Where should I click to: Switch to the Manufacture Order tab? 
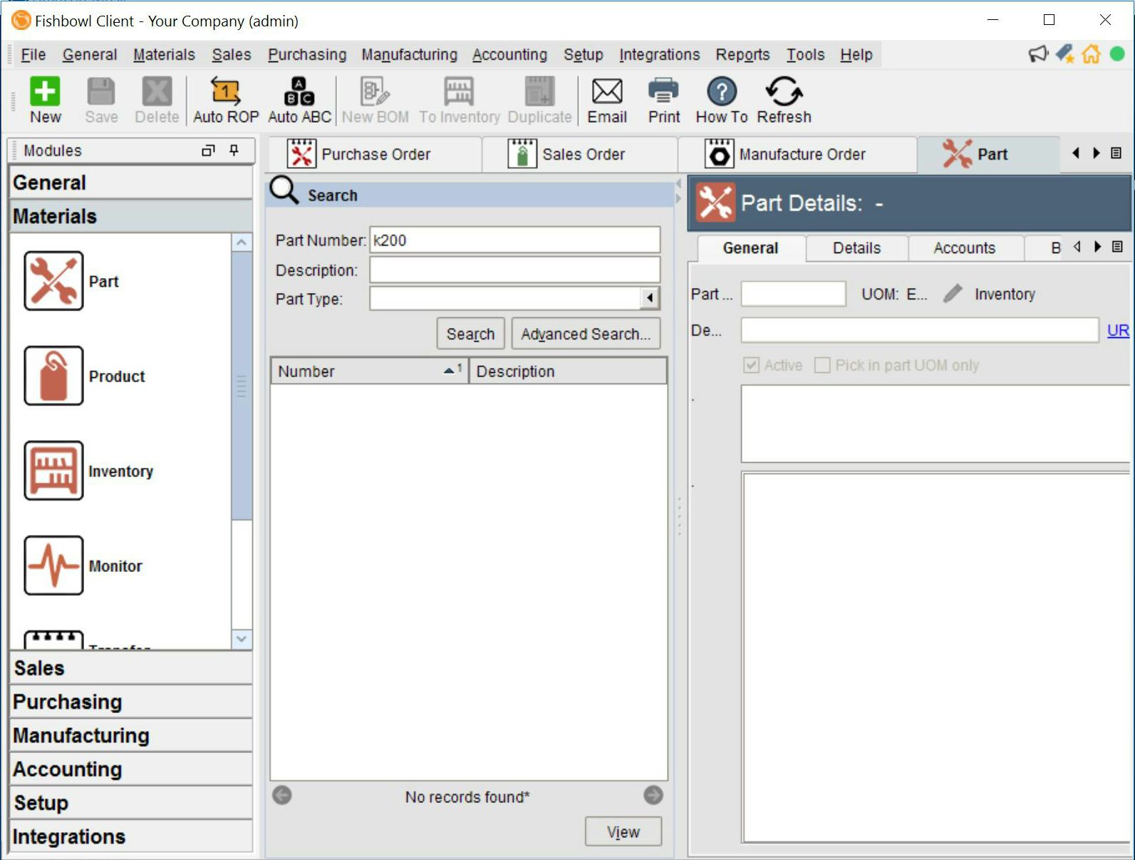[797, 154]
